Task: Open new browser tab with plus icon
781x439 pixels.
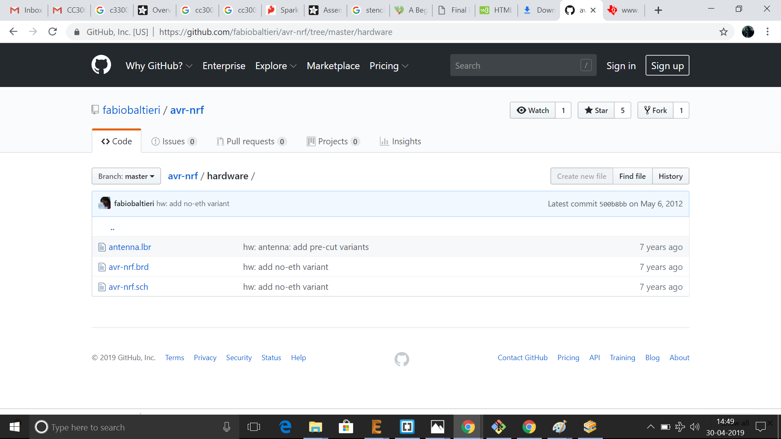Action: (x=658, y=10)
